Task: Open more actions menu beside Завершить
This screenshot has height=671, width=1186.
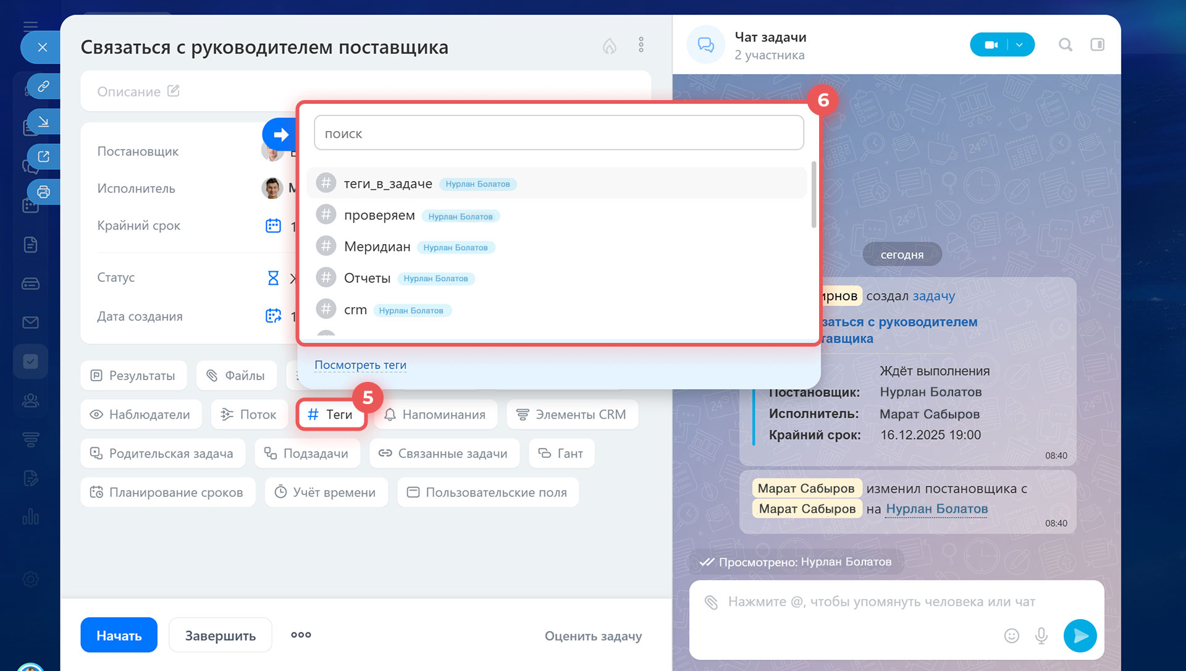Action: point(301,635)
